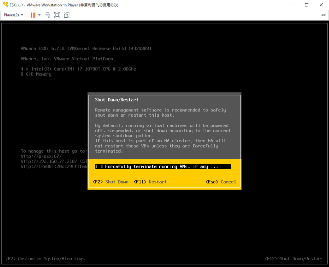Expand the power options dropdown arrow
Screen dimensions: 329x267
pos(39,15)
